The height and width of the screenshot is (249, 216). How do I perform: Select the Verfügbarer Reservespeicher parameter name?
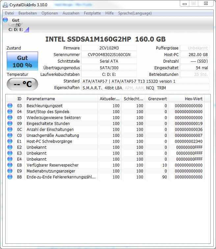52,165
